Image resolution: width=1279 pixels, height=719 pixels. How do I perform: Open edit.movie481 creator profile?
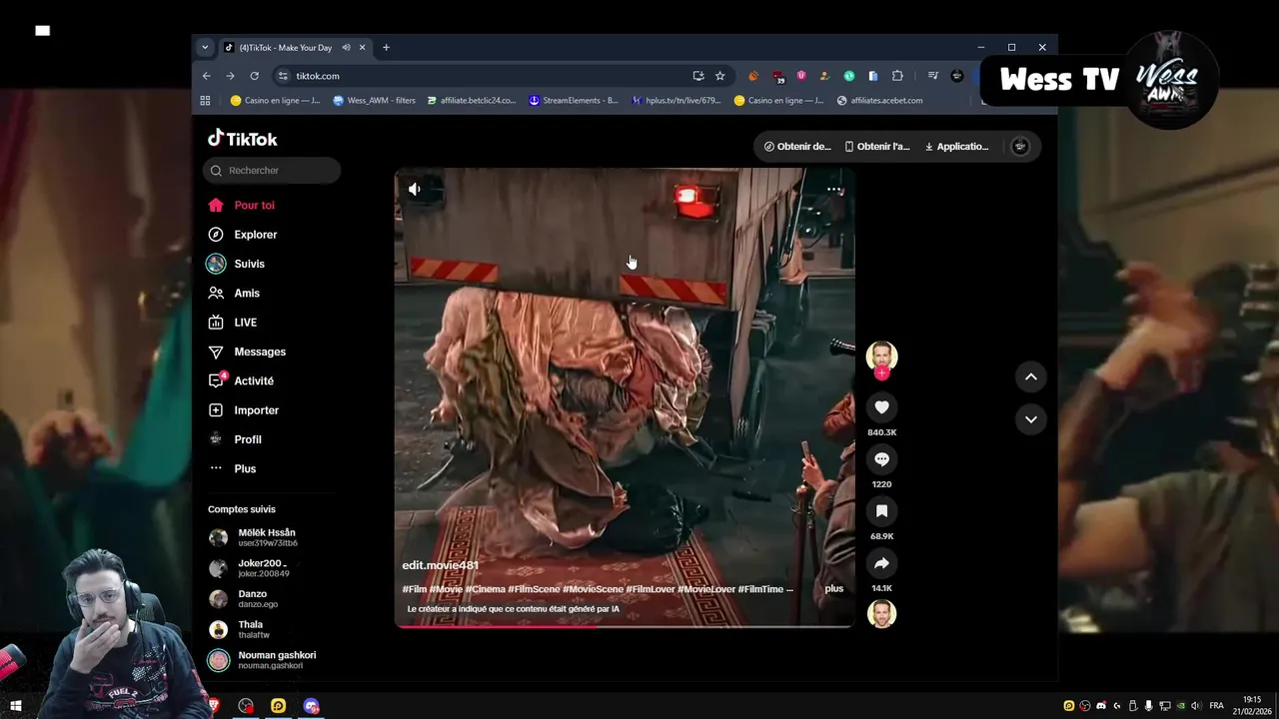[440, 565]
